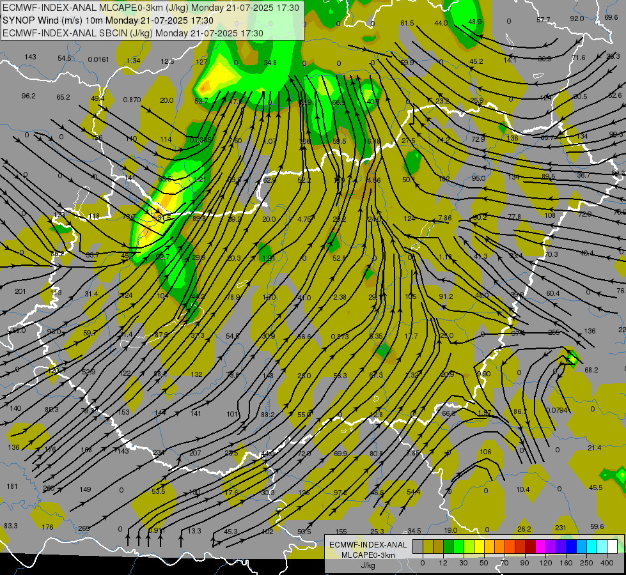
Task: Click the map value '77.8'
Action: tap(515, 217)
